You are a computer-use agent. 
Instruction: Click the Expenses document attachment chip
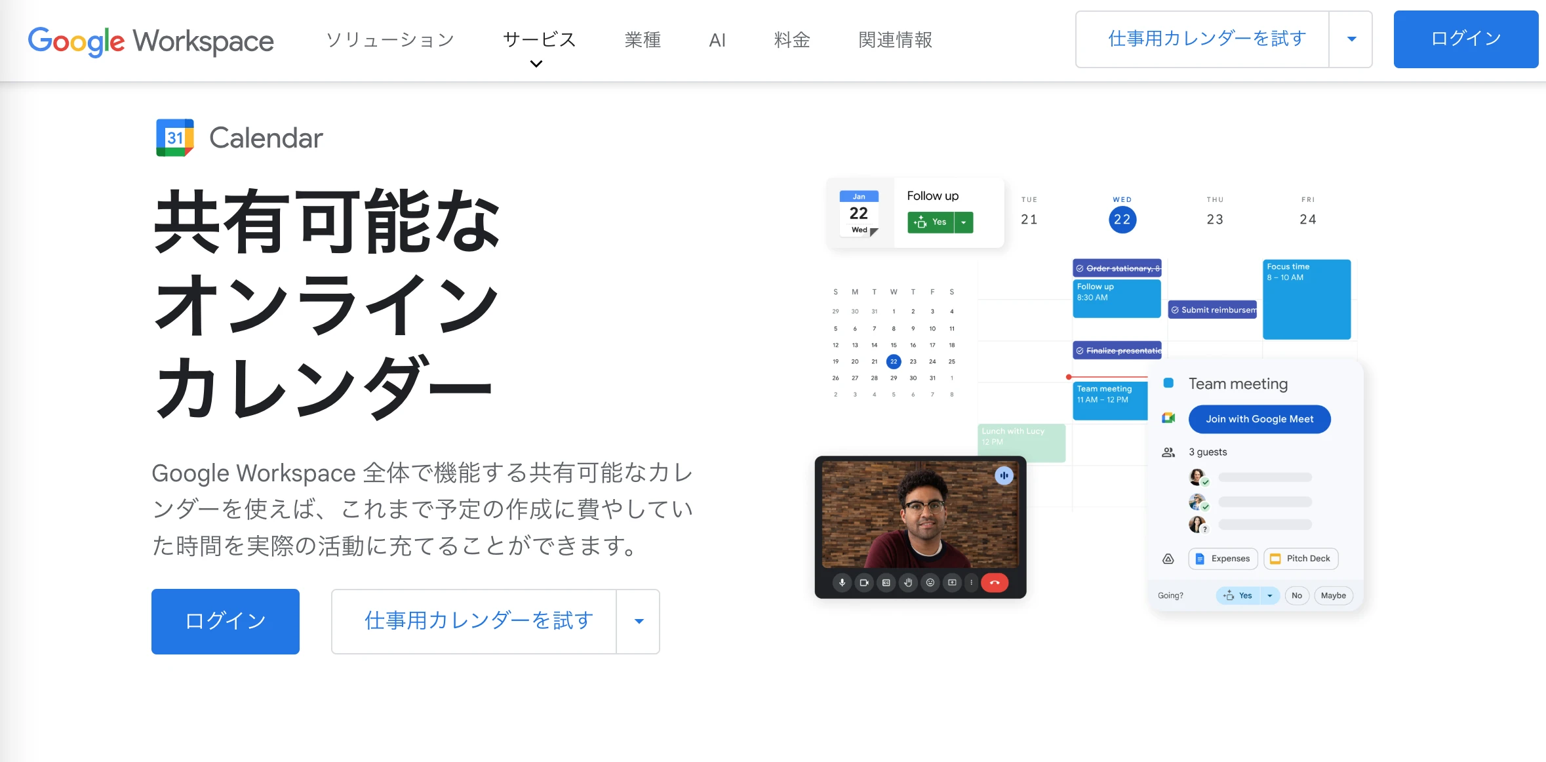1223,559
